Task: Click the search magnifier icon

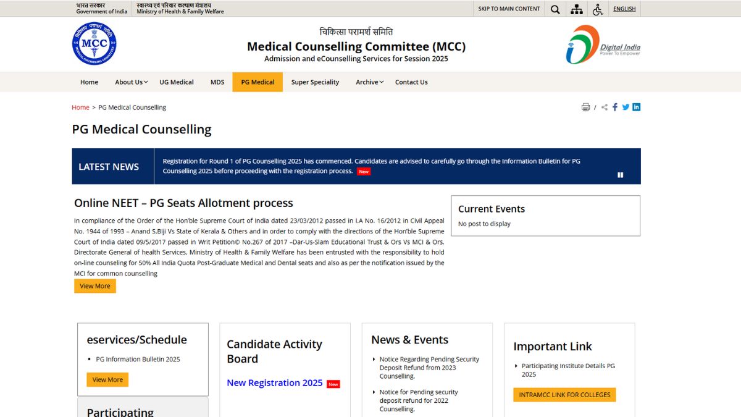Action: tap(555, 9)
